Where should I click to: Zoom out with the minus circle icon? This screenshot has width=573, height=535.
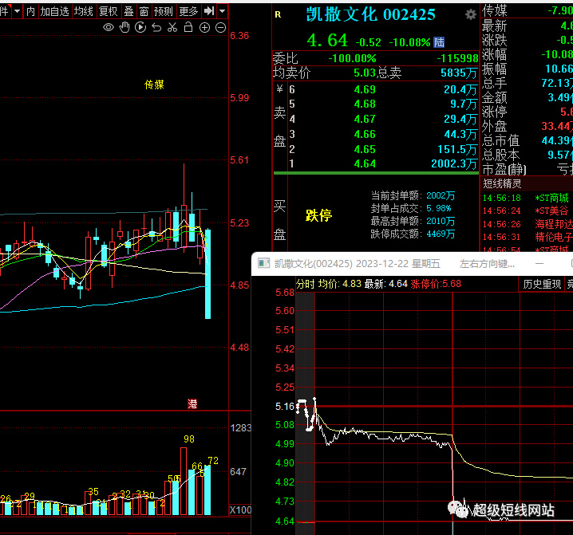221,27
